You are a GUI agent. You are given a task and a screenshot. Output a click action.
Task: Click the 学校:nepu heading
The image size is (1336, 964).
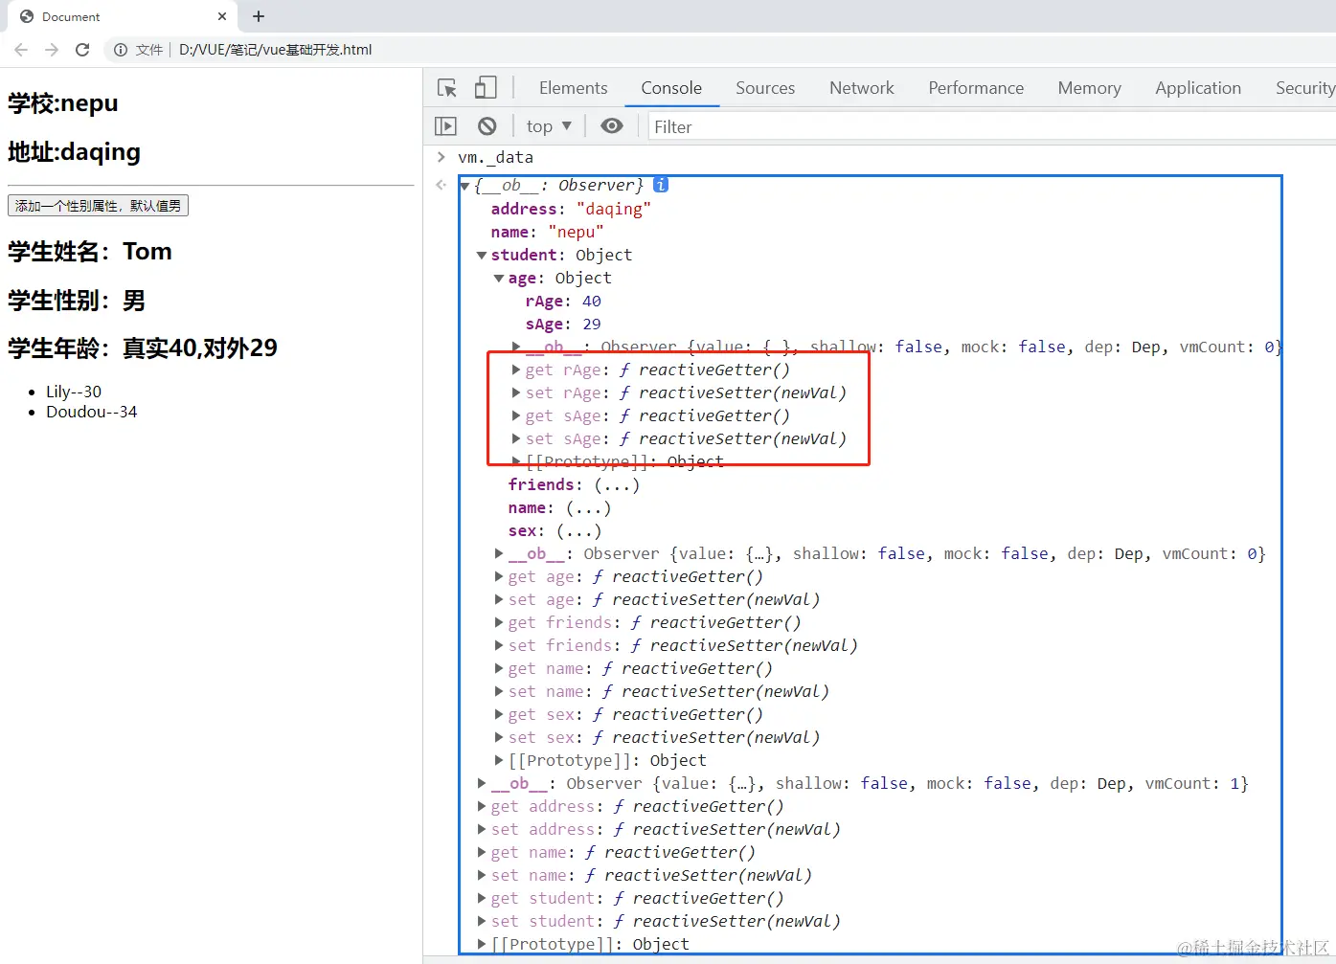[63, 103]
